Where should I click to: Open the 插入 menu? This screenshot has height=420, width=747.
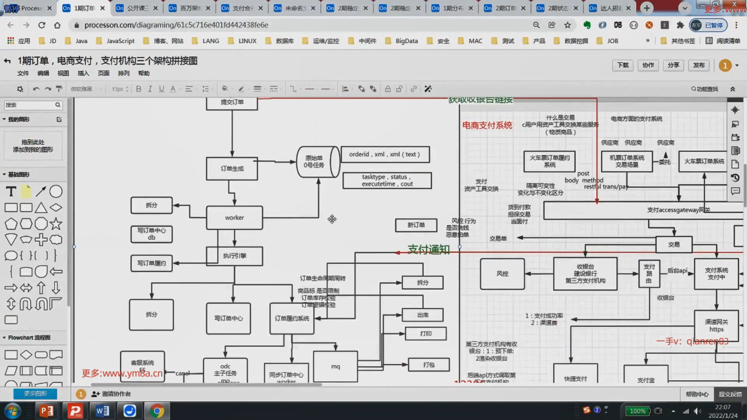click(83, 73)
